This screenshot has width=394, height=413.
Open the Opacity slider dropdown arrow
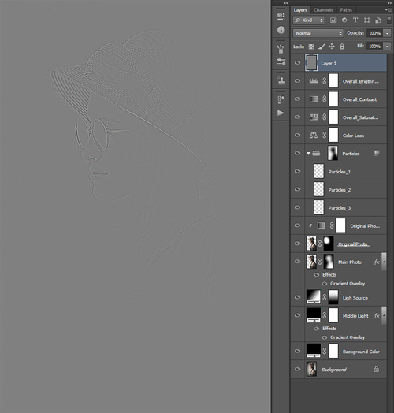(387, 33)
